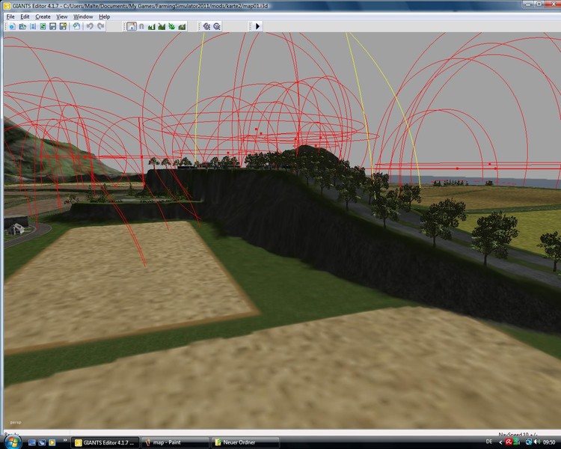The image size is (561, 449).
Task: Click the last green terrain tool icon
Action: click(x=182, y=26)
